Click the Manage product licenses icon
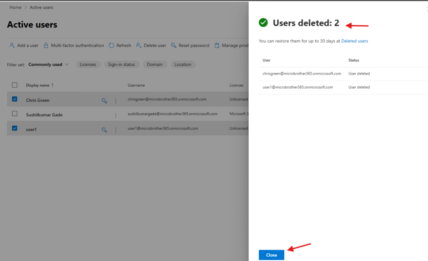 tap(217, 45)
